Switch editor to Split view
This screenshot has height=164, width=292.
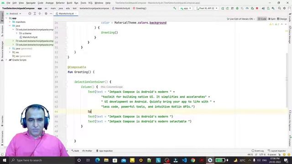[272, 19]
